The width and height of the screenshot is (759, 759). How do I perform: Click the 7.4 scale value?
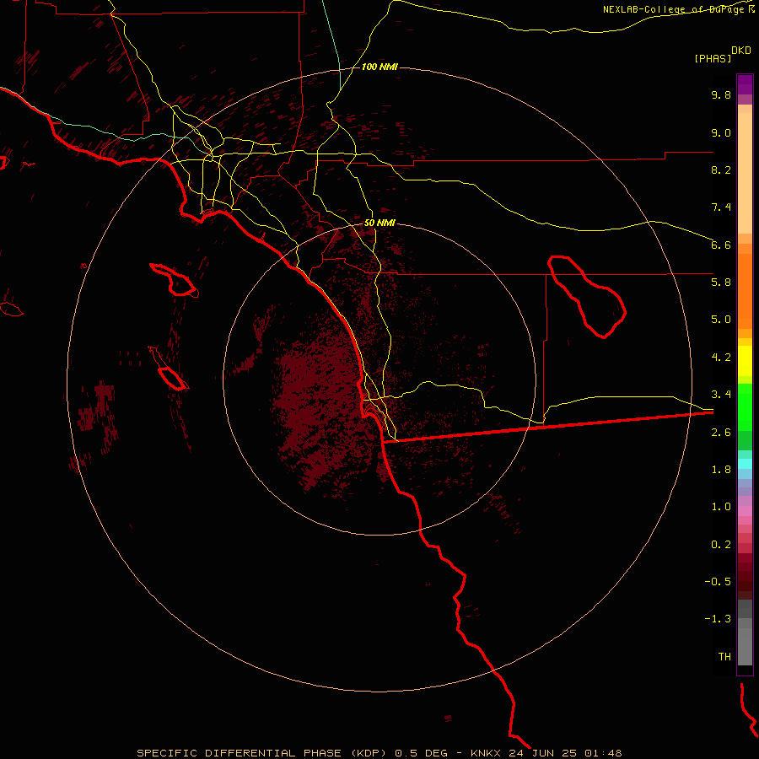coord(721,207)
